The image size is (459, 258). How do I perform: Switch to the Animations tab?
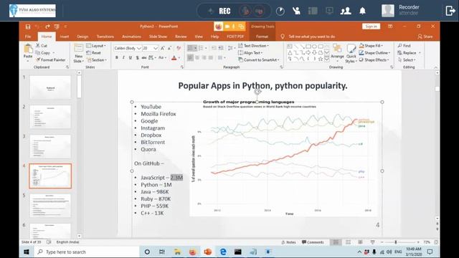click(131, 37)
